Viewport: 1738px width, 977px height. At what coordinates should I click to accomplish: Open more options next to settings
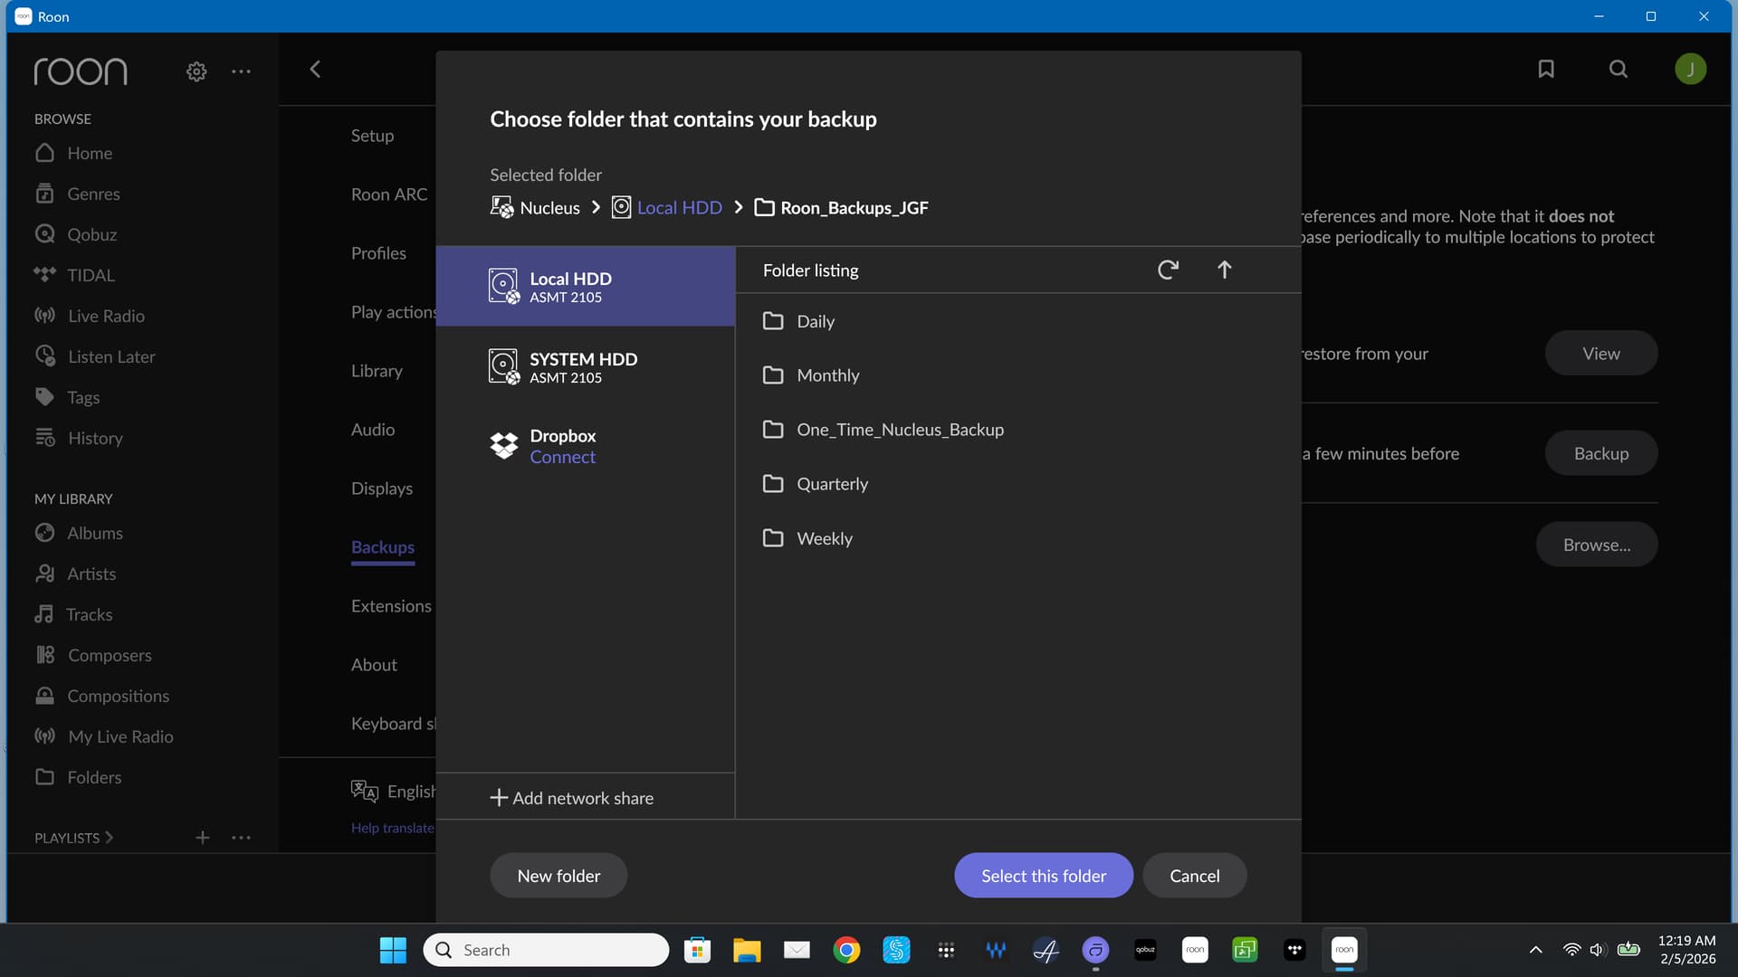pyautogui.click(x=241, y=71)
